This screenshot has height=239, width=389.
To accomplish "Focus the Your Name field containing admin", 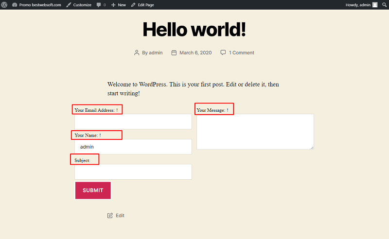I will click(x=133, y=147).
